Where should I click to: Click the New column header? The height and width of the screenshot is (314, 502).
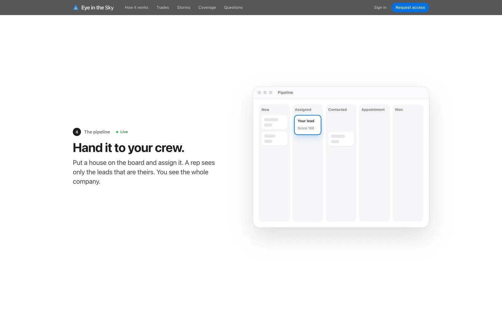pyautogui.click(x=265, y=110)
